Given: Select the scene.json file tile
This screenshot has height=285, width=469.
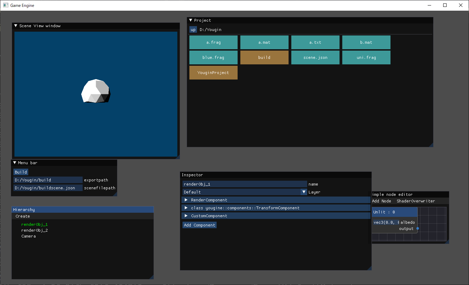Looking at the screenshot, I should (315, 57).
